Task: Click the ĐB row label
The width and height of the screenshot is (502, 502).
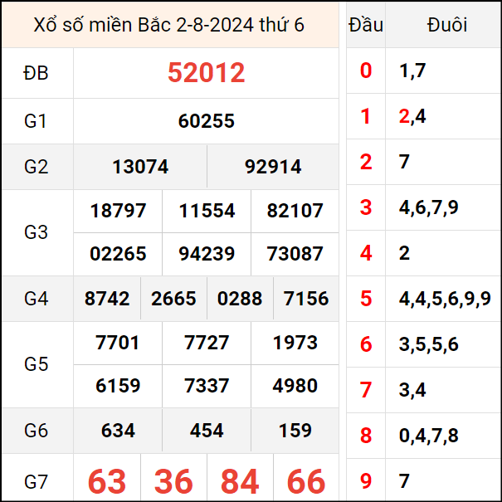Action: pyautogui.click(x=36, y=73)
